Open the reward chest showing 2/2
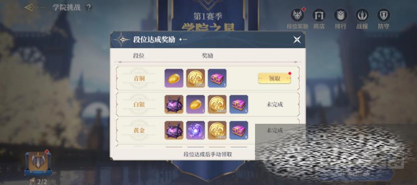Screen dimensions: 417x185 coord(38,163)
